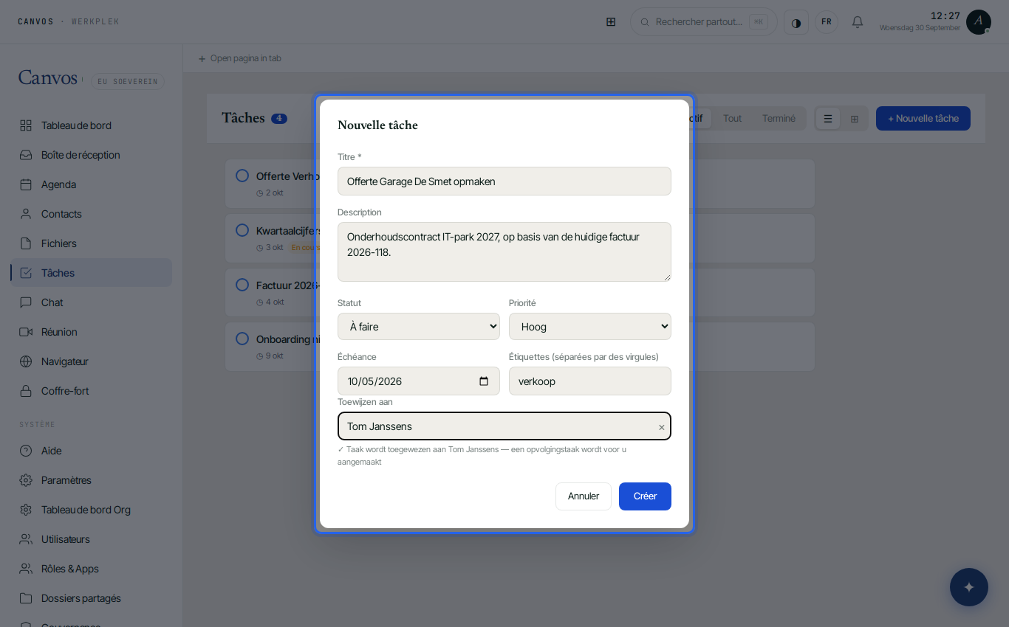Check off the Onboarding task circle
This screenshot has width=1009, height=627.
(x=242, y=339)
